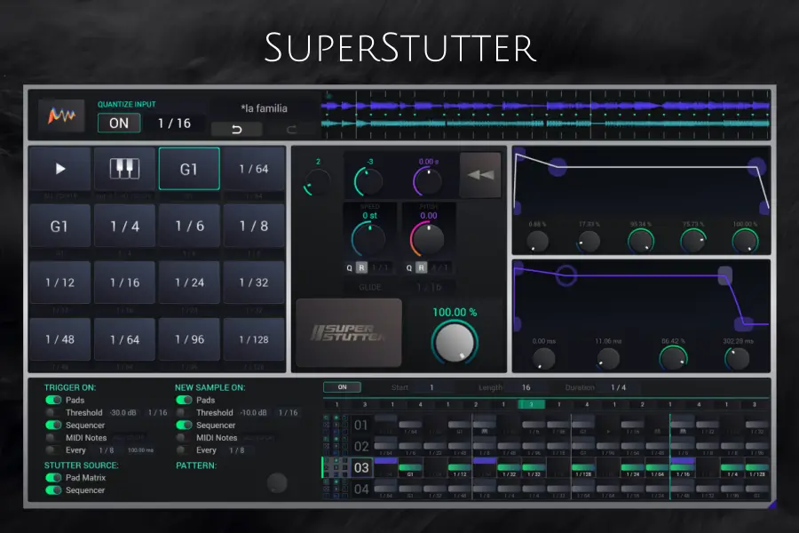Click the lower envelope knob labeled 0.00 ms
The height and width of the screenshot is (533, 799).
543,359
